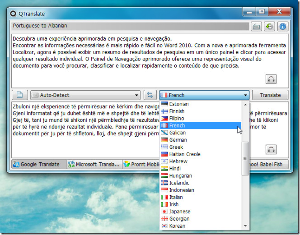Play translated text audio headphones

[271, 149]
